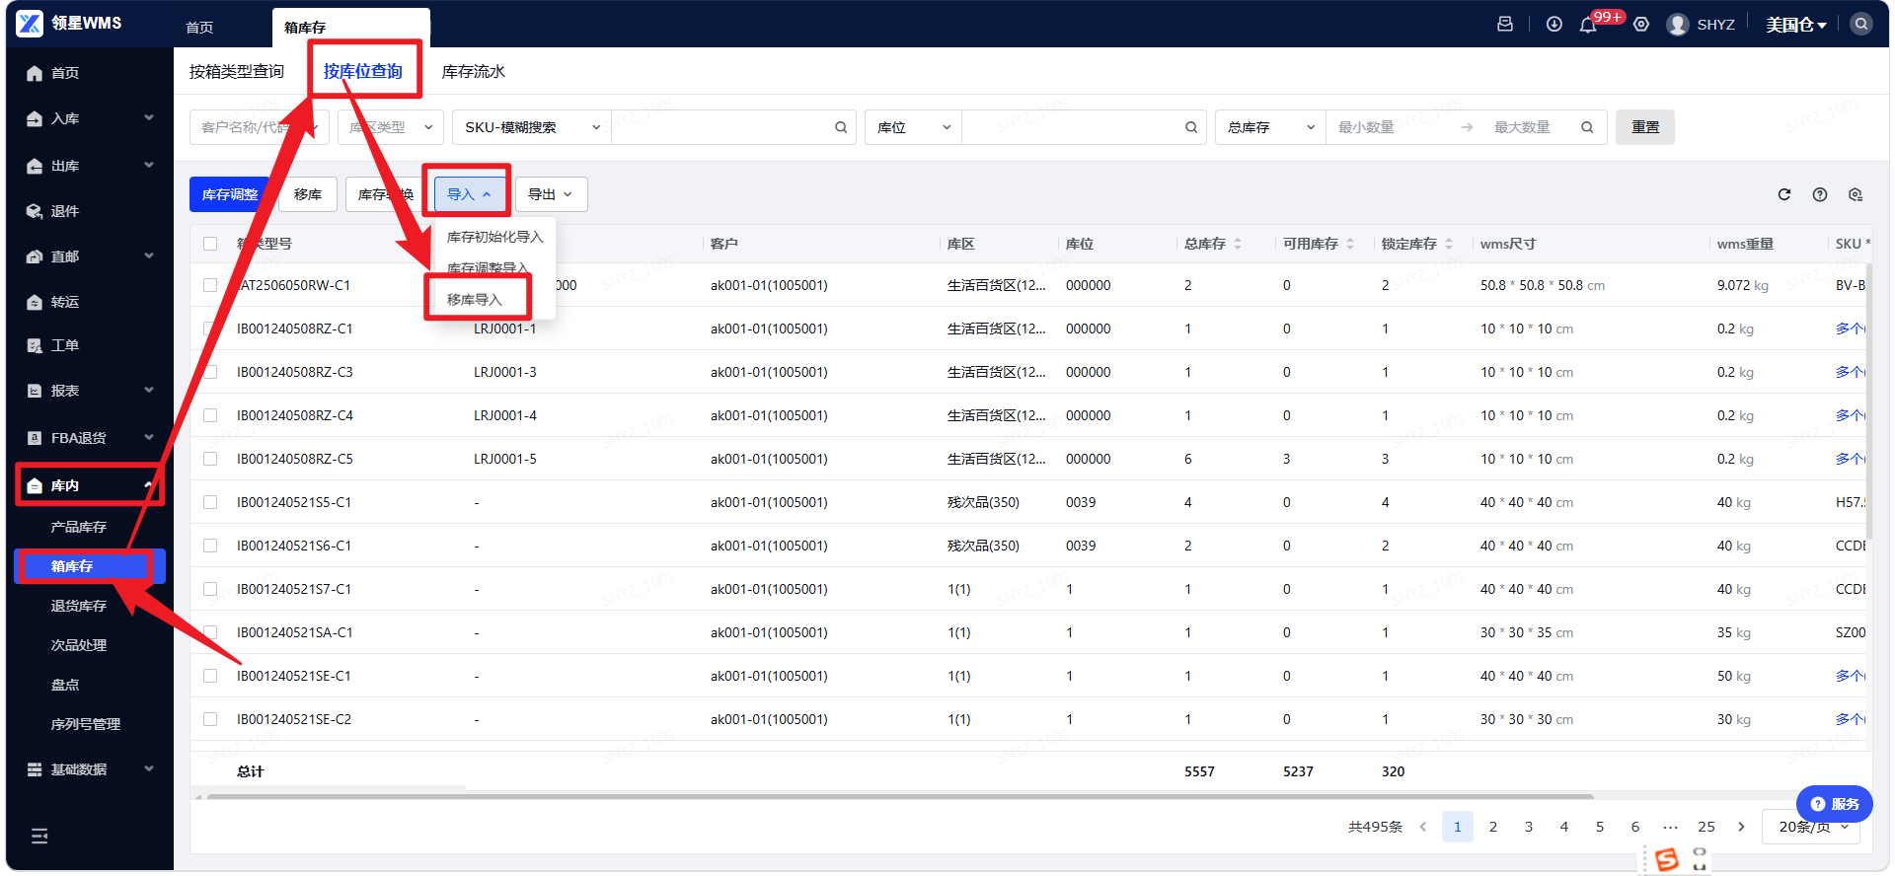The image size is (1895, 876).
Task: Expand the 入库 sidebar menu
Action: [x=89, y=118]
